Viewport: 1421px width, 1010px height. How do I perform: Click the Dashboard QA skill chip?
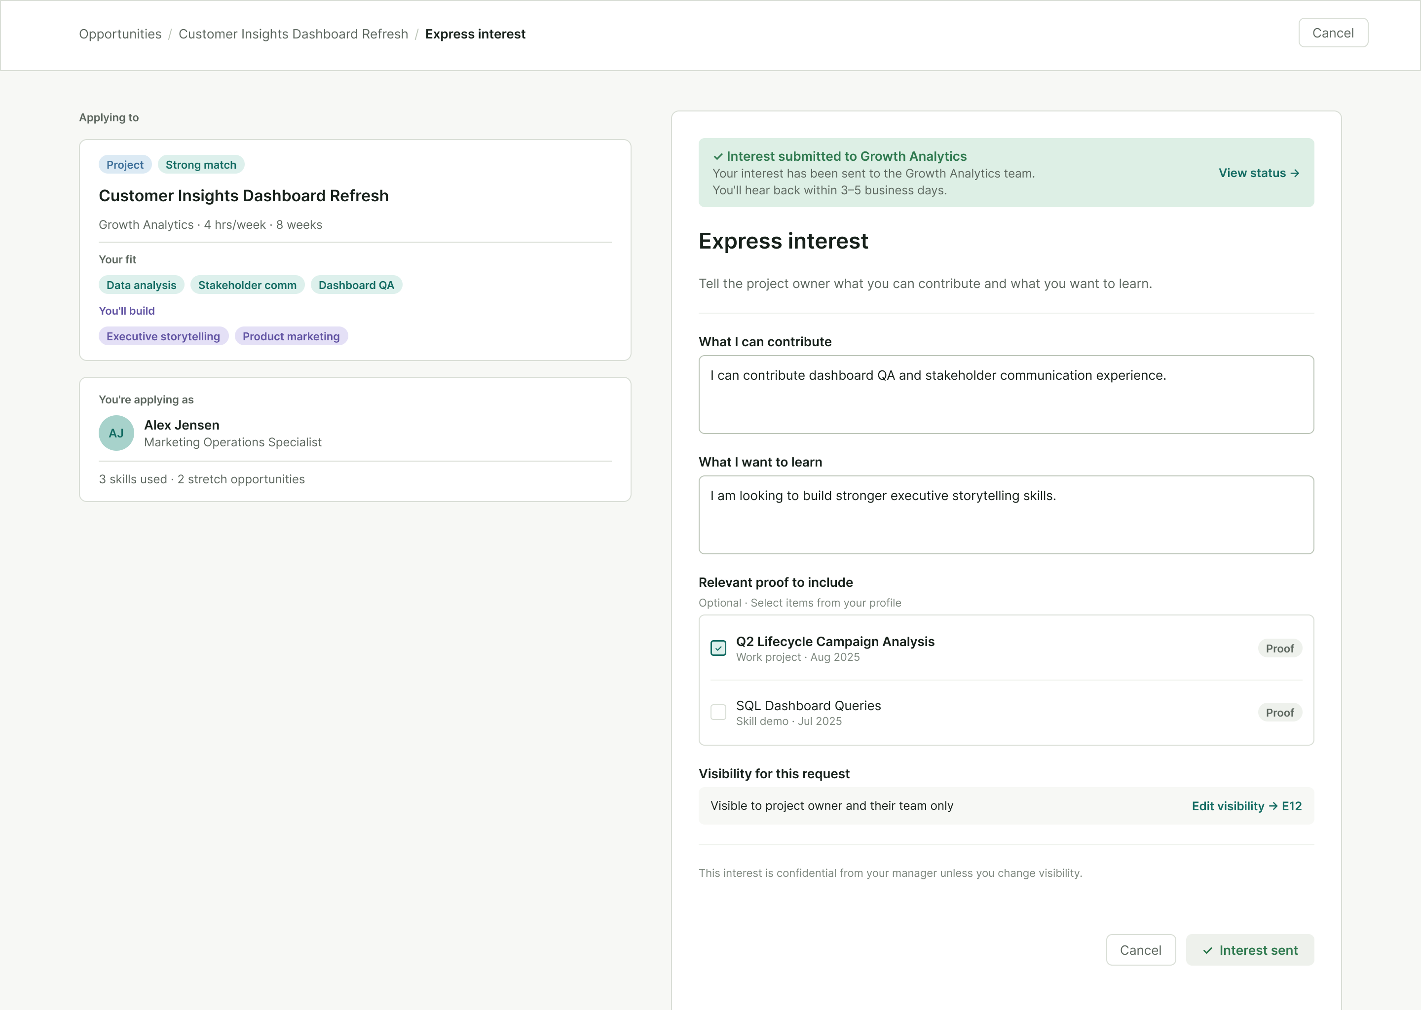[357, 285]
